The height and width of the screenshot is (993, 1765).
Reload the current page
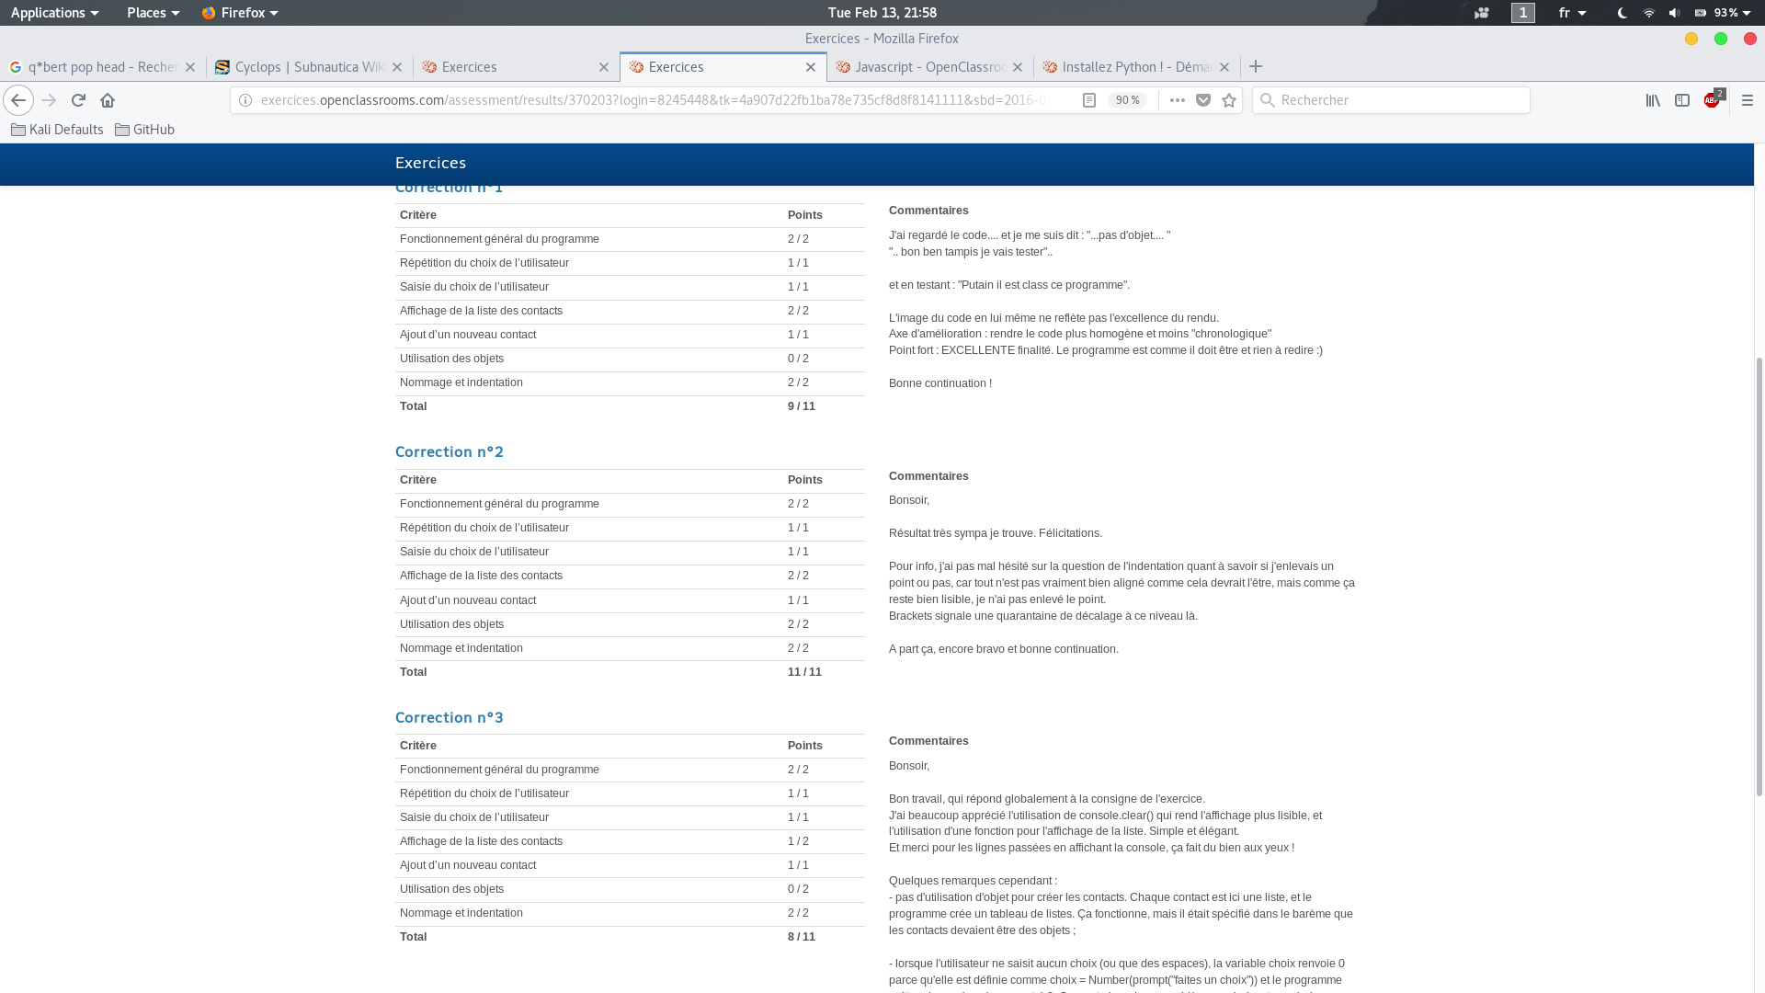pos(78,100)
